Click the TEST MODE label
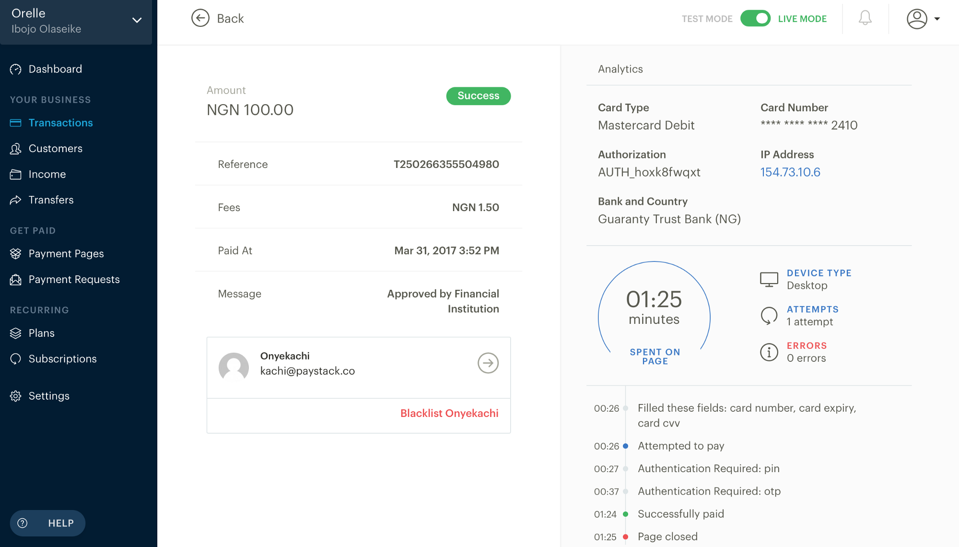This screenshot has height=547, width=959. tap(707, 19)
